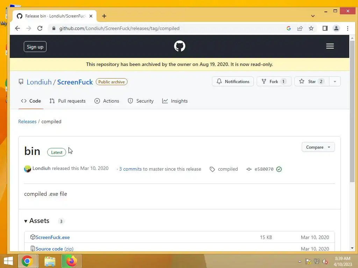The image size is (358, 268).
Task: Click the scrollbar down arrow
Action: pyautogui.click(x=352, y=248)
